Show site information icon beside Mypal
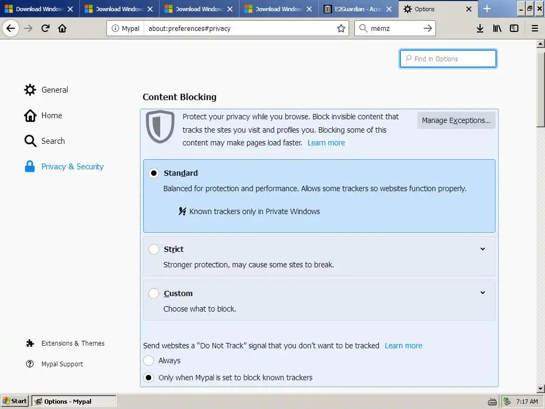The height and width of the screenshot is (409, 545). click(x=115, y=29)
